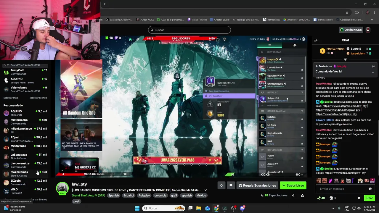Open the Instagram link in BotRix message
Viewport: 379px width, 213px height.
(x=345, y=106)
